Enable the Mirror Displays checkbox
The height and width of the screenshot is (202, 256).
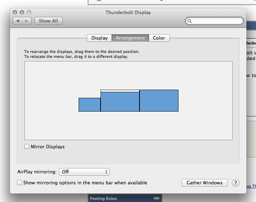point(27,147)
